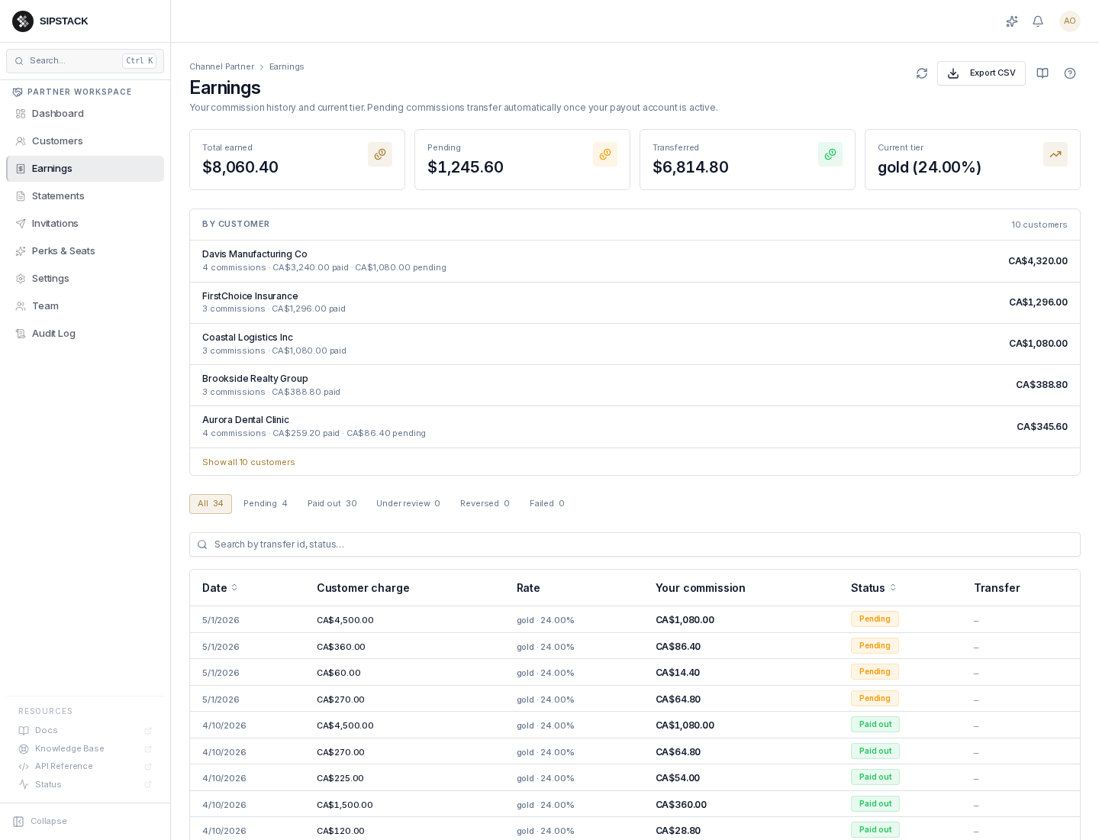1099x840 pixels.
Task: Open Perks & Seats page
Action: tap(85, 251)
